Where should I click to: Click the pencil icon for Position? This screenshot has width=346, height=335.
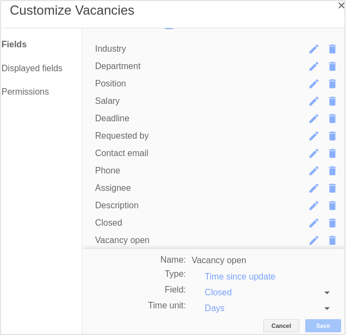pyautogui.click(x=313, y=84)
